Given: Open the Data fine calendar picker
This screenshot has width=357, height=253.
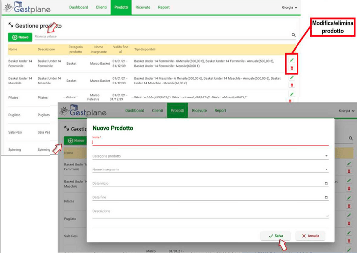Looking at the screenshot, I should click(x=326, y=197).
